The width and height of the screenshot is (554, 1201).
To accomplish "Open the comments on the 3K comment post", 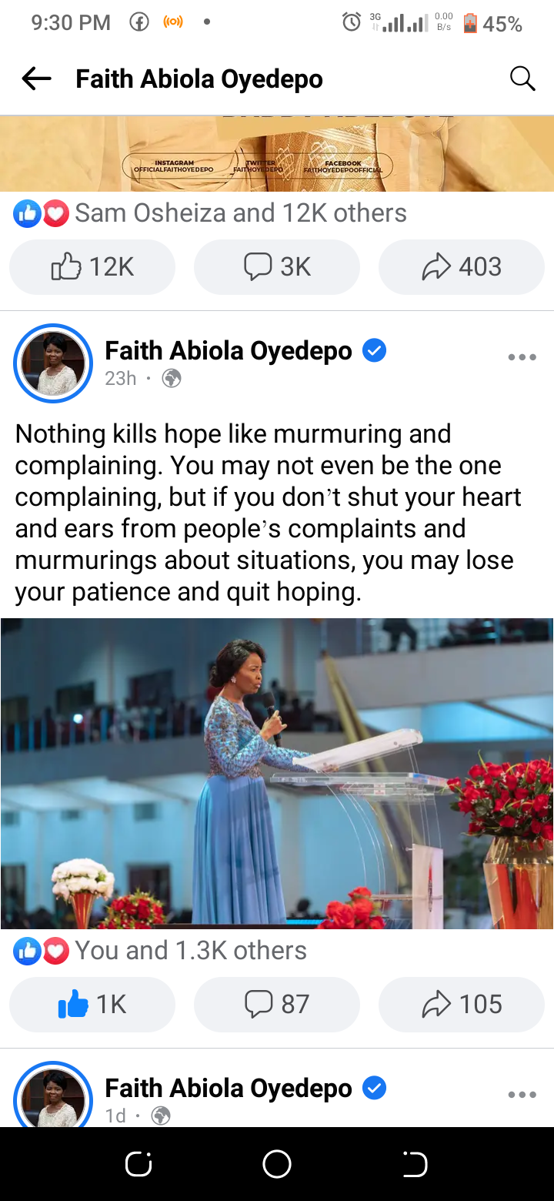I will tap(277, 267).
